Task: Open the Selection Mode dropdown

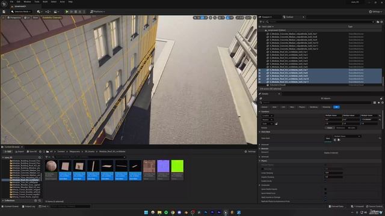Action: [x=21, y=11]
